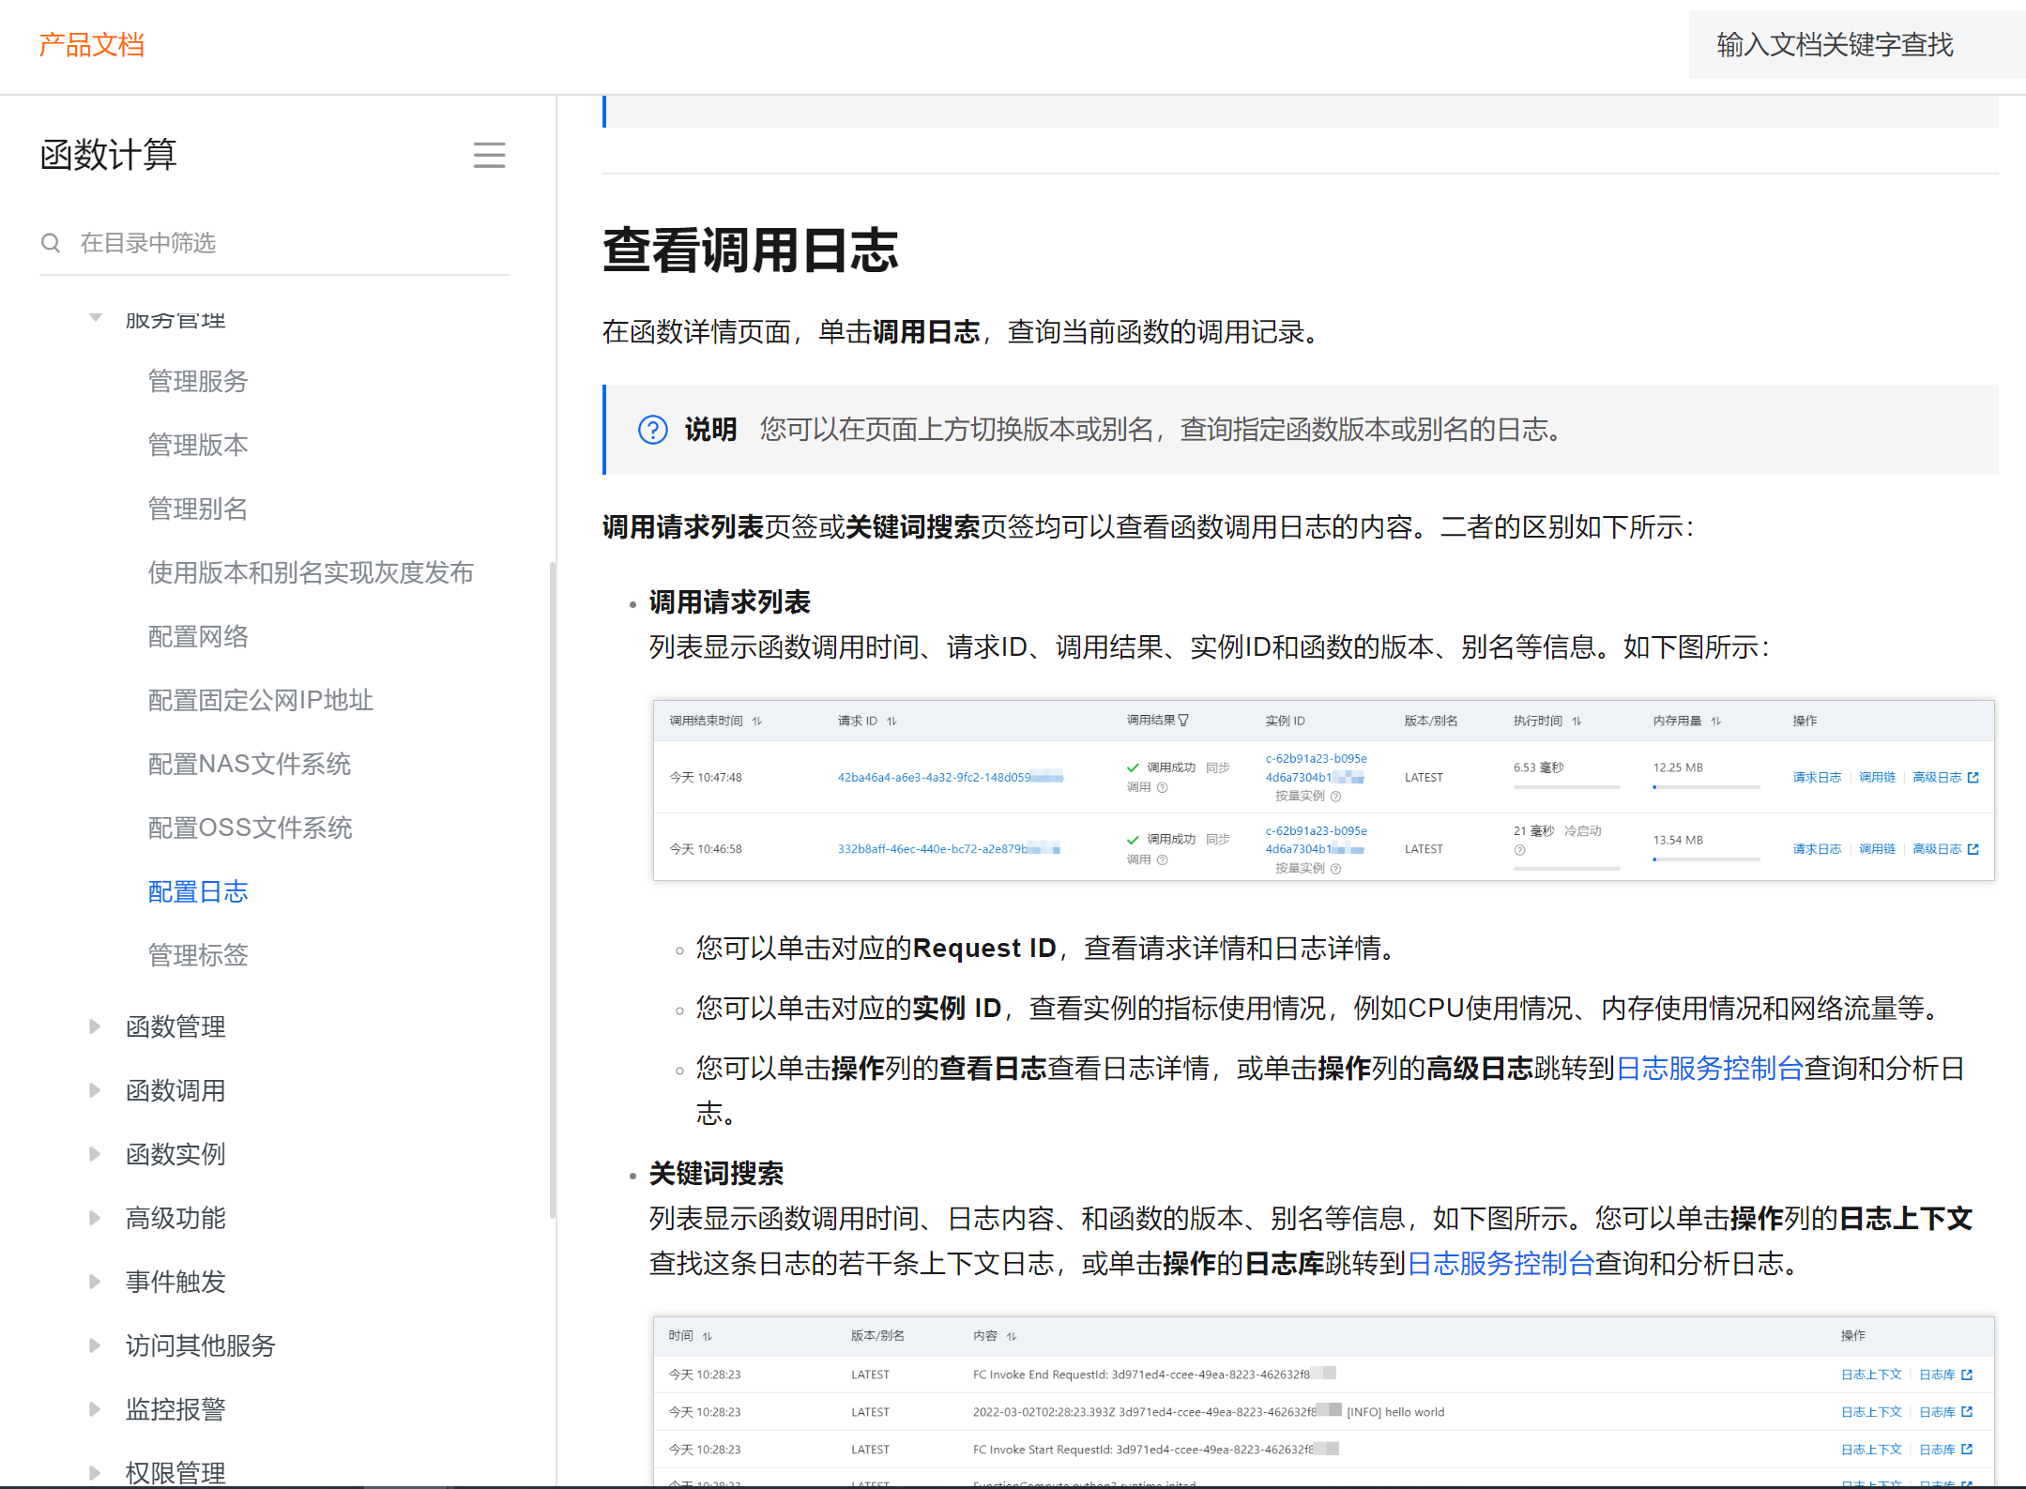The width and height of the screenshot is (2026, 1489).
Task: Open 使用版本和别名实现灰度发布 page
Action: (311, 572)
